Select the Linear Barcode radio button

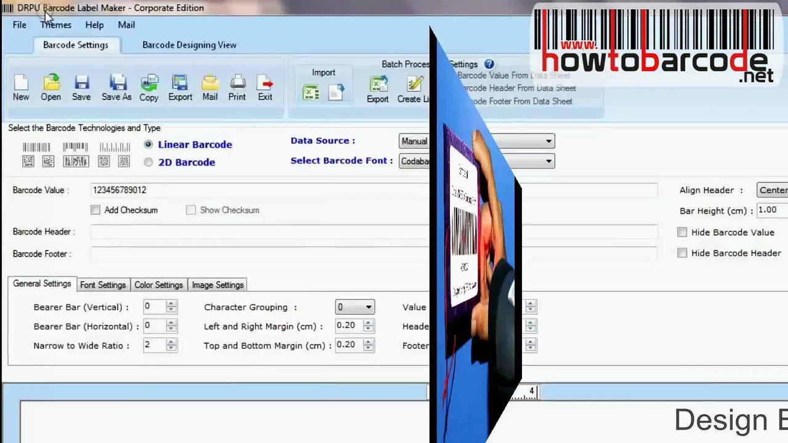(148, 145)
